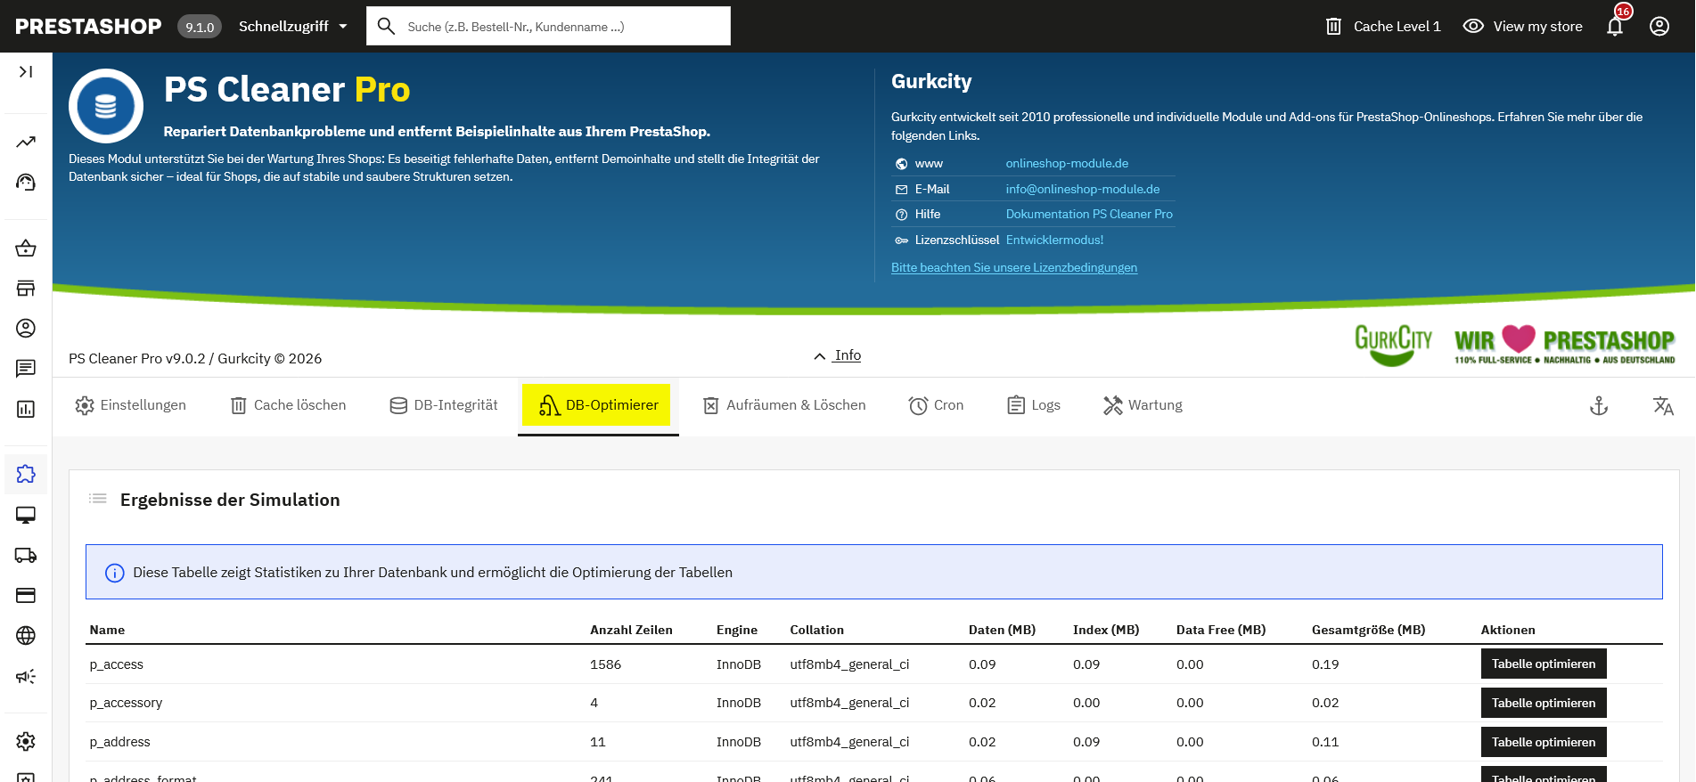Open Orders via the basket sidebar icon
Screen dimensions: 1696x782
[26, 248]
